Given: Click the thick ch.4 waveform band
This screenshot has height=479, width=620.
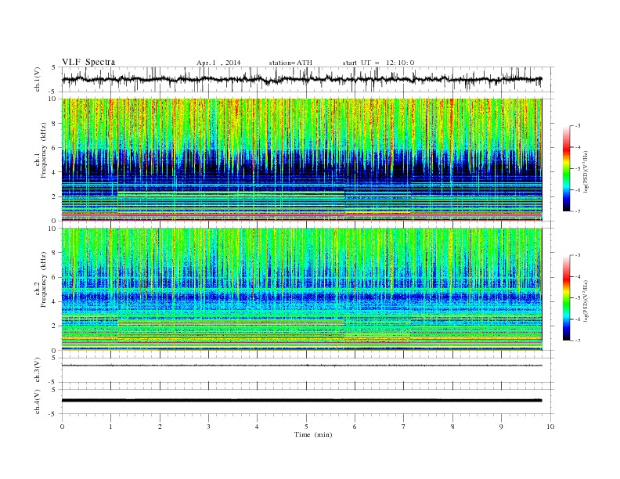Looking at the screenshot, I should click(301, 401).
